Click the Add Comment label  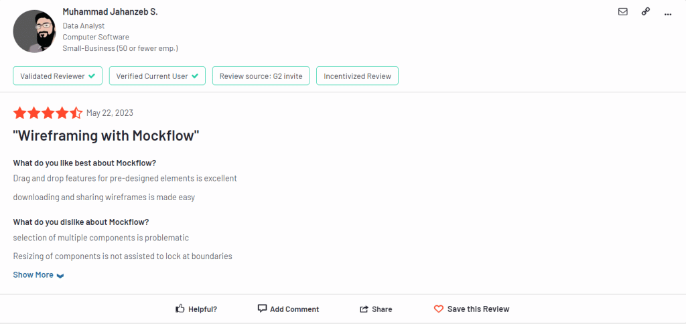pyautogui.click(x=295, y=309)
